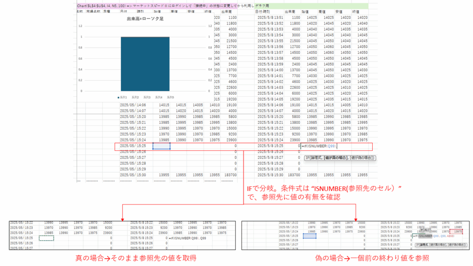
Task: Select the cell 2025/5/8 13:52
Action: point(270,23)
